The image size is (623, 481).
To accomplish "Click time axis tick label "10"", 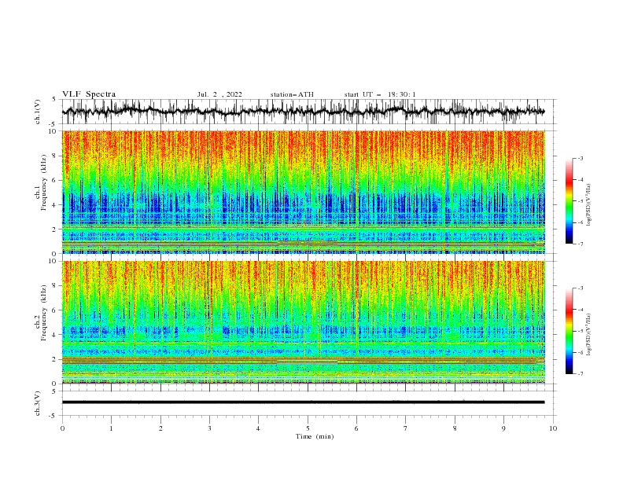I will [553, 428].
